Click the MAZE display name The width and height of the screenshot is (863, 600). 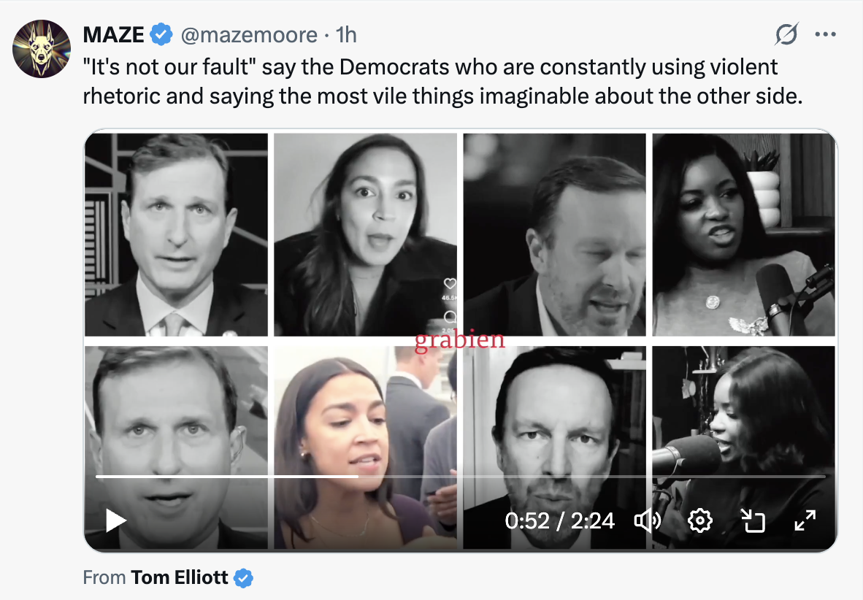[114, 34]
